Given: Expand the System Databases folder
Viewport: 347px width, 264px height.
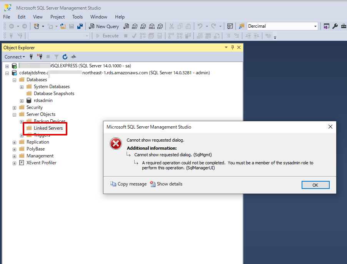Looking at the screenshot, I should pyautogui.click(x=22, y=87).
